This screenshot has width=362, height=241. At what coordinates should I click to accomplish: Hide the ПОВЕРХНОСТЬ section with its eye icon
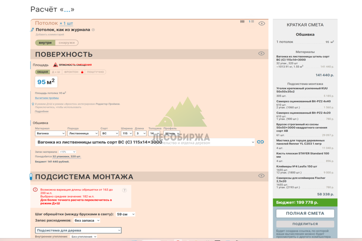261,53
